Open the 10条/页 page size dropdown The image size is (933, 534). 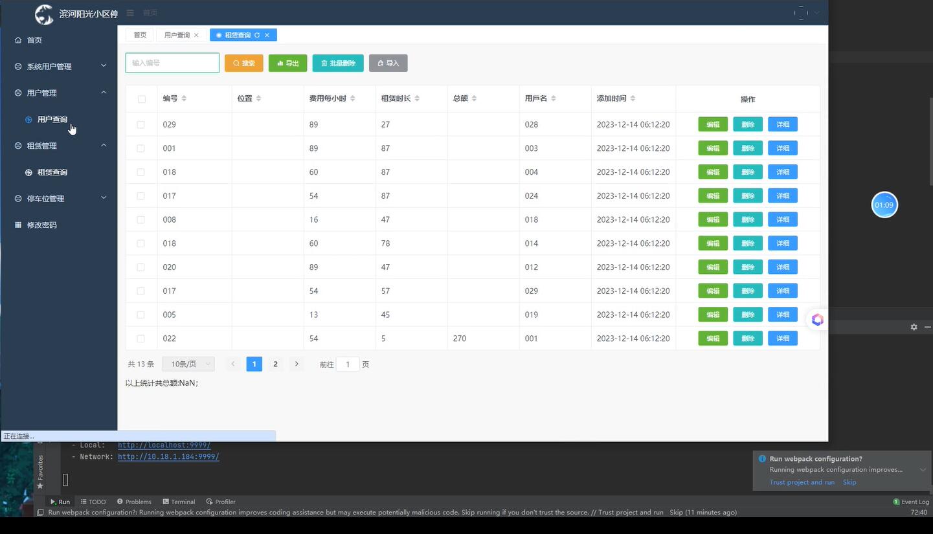(188, 364)
